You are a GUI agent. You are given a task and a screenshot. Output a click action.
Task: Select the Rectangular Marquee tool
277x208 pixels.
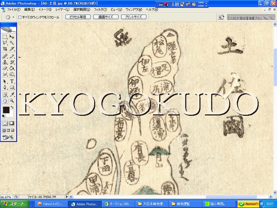5,37
